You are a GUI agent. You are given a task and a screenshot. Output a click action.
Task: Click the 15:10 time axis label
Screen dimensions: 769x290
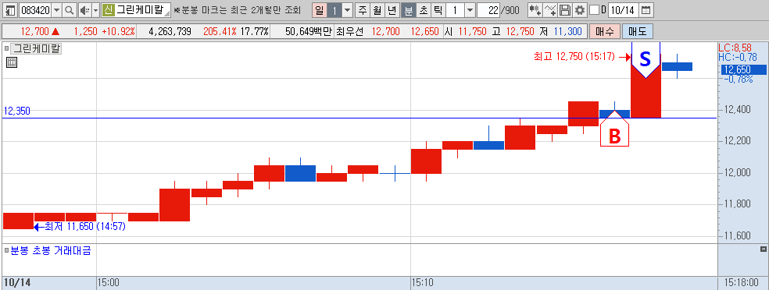point(423,283)
